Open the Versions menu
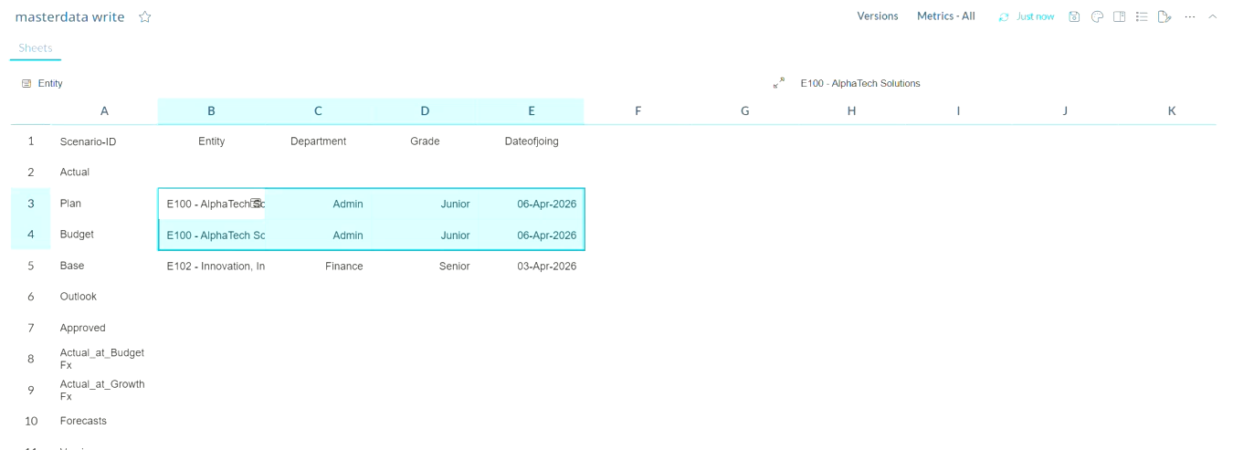The width and height of the screenshot is (1233, 450). click(878, 16)
